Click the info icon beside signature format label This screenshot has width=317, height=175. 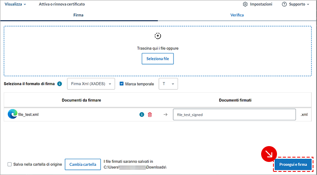coord(59,84)
